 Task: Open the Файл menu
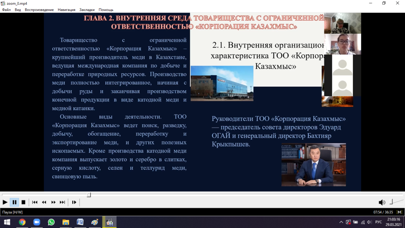point(6,10)
